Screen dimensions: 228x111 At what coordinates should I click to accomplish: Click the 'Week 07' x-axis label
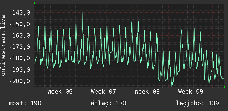pyautogui.click(x=103, y=92)
